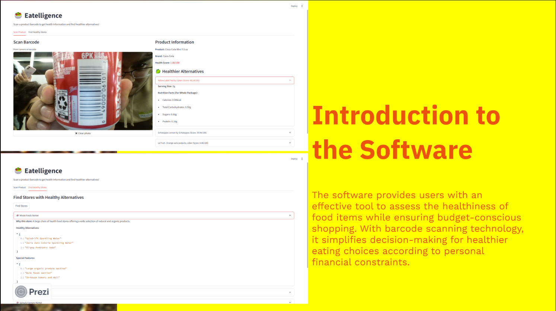The height and width of the screenshot is (311, 556).
Task: Click the 'Product: Coca-Cola Mini 7.5 oz' line
Action: [172, 49]
